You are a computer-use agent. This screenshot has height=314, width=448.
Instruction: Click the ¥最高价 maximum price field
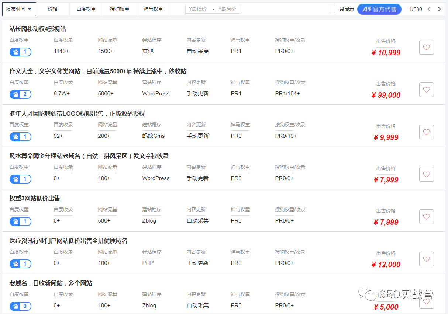228,9
